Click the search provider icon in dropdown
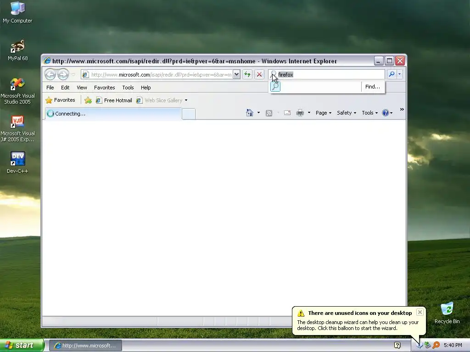This screenshot has height=352, width=470. pyautogui.click(x=275, y=87)
